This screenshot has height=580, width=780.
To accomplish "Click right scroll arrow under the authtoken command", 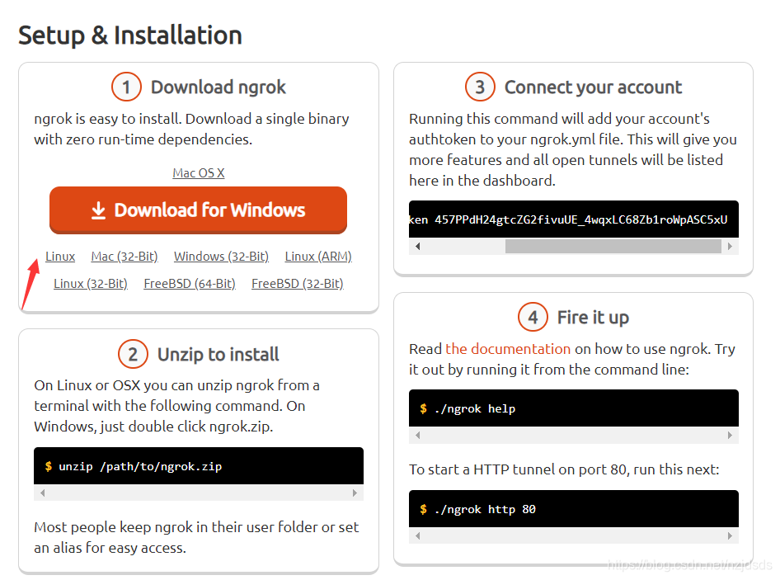I will click(730, 246).
